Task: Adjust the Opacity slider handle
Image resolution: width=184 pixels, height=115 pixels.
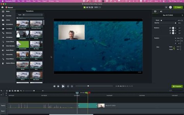Action: (x=176, y=23)
